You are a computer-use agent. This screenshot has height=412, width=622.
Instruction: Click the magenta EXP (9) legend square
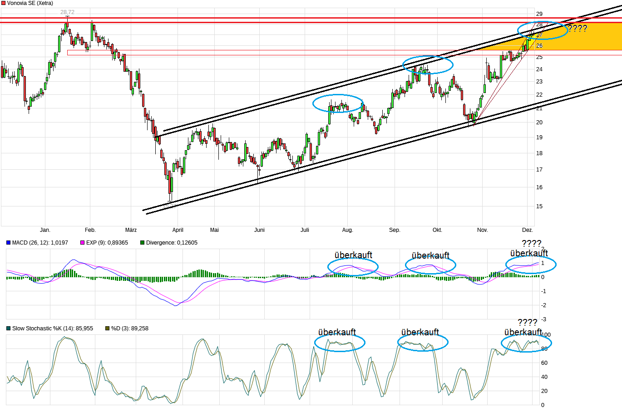pos(82,243)
